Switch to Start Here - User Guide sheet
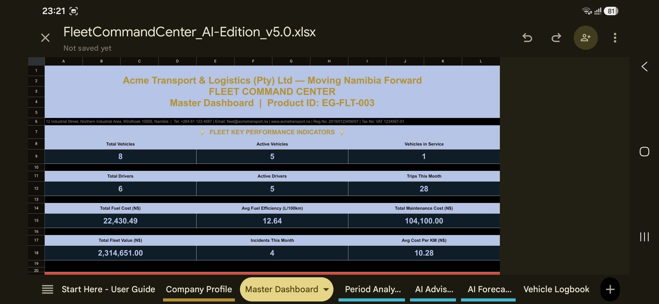The width and height of the screenshot is (659, 304). pyautogui.click(x=108, y=289)
